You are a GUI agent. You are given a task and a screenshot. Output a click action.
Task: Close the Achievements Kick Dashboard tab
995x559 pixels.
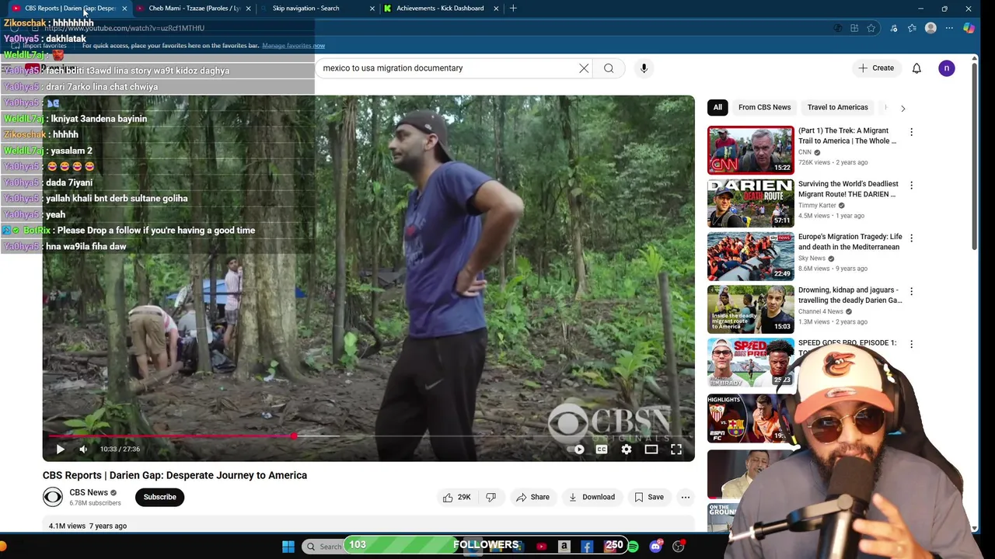coord(496,9)
